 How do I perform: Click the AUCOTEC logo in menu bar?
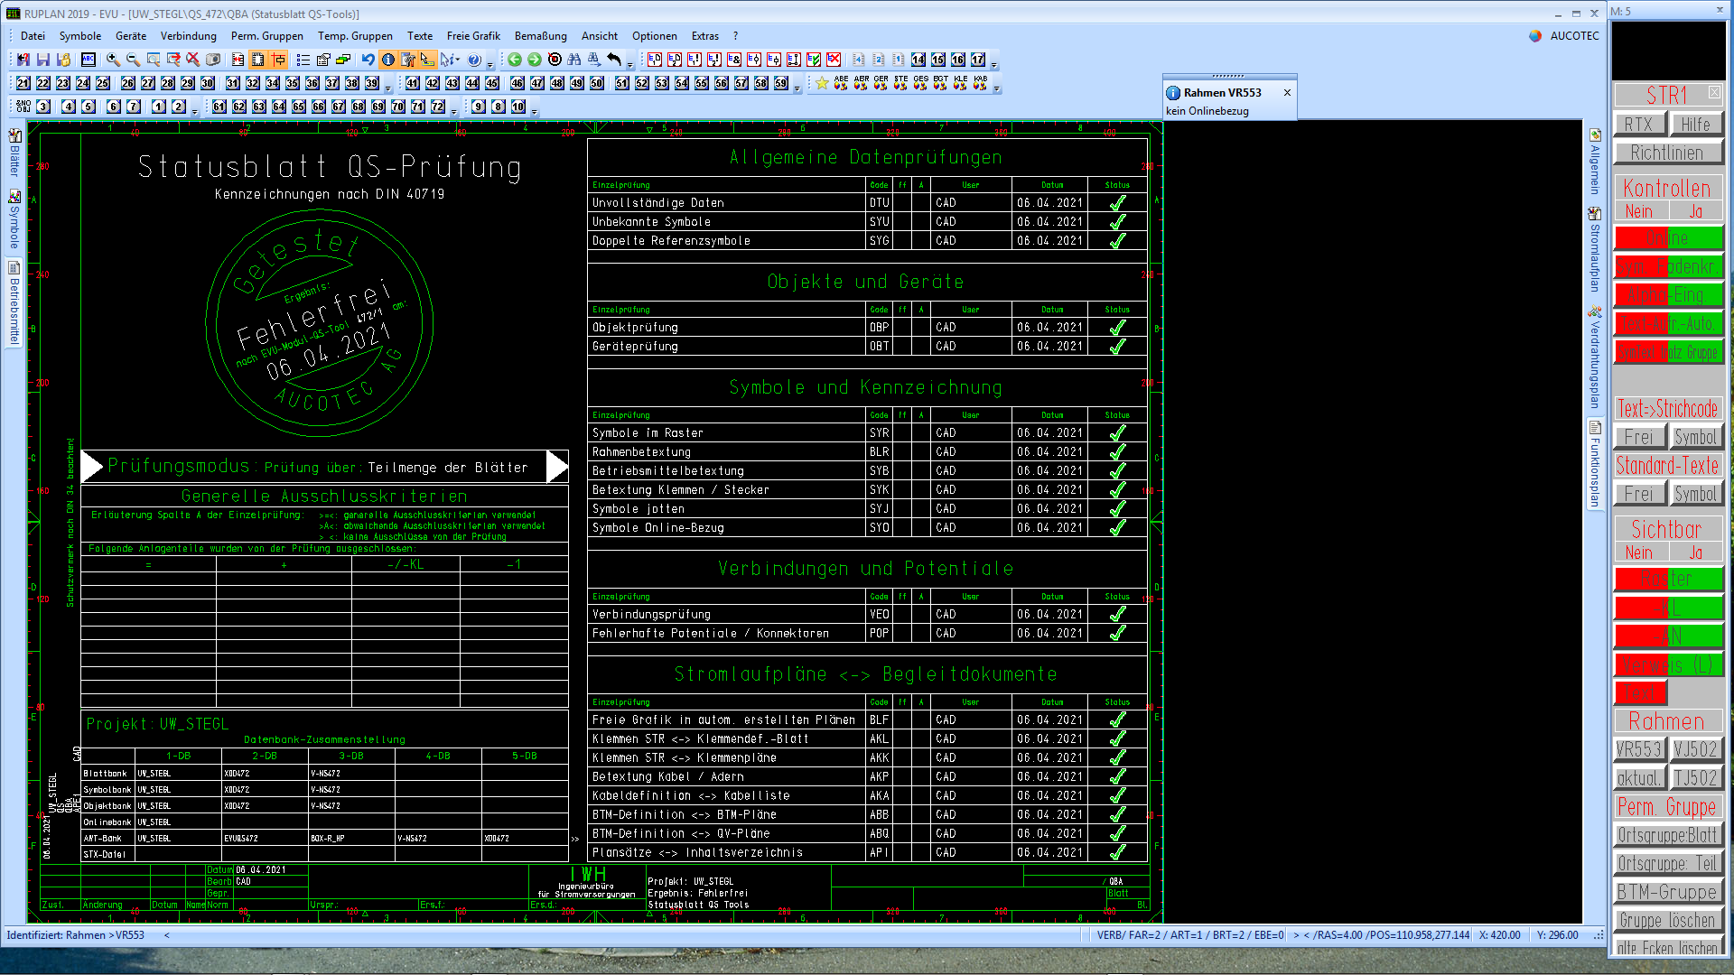click(1564, 36)
